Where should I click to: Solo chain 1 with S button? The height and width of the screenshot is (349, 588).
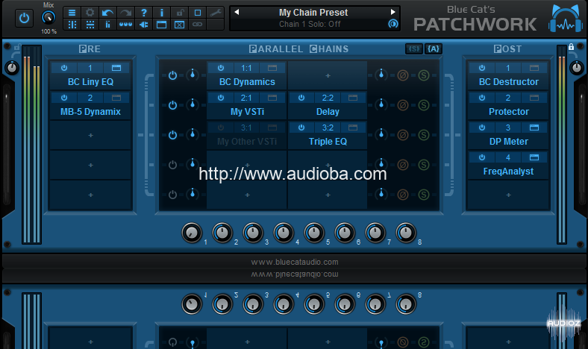(x=424, y=75)
